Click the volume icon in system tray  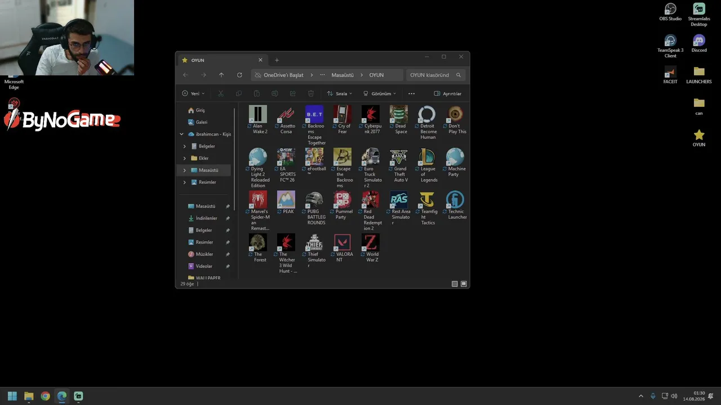coord(674,396)
